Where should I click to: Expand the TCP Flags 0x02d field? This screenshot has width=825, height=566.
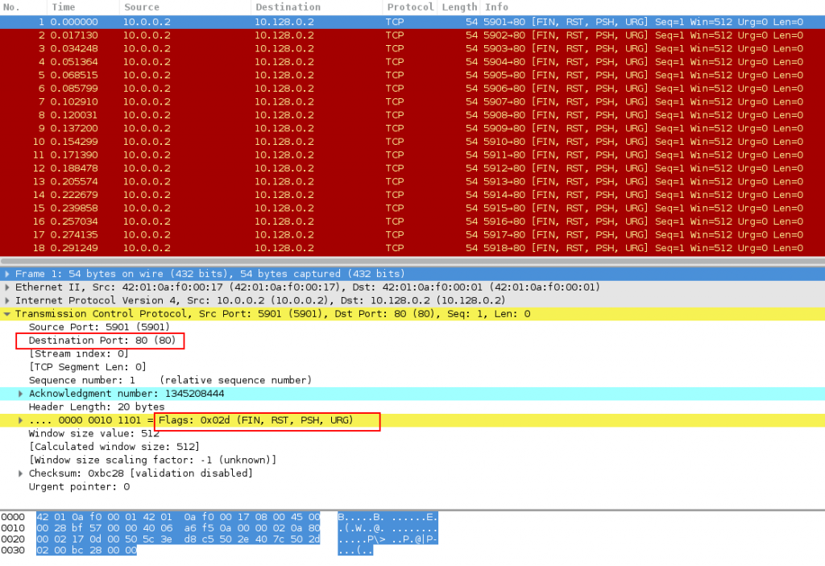point(21,420)
